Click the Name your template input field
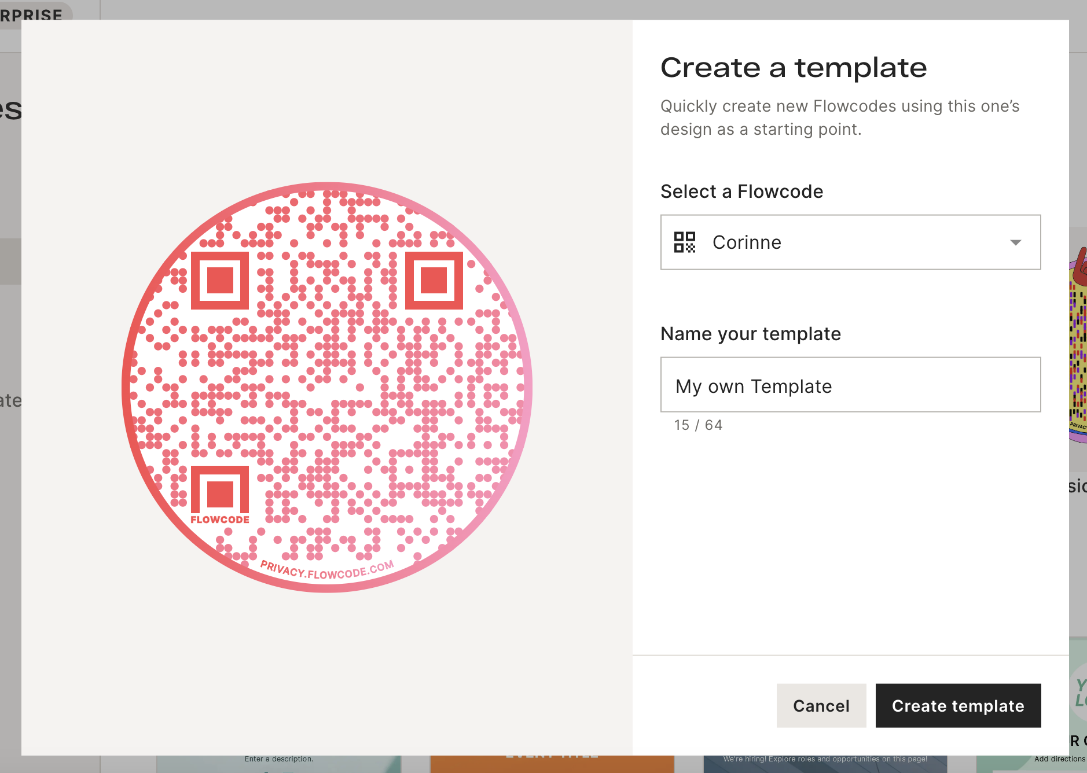 850,385
